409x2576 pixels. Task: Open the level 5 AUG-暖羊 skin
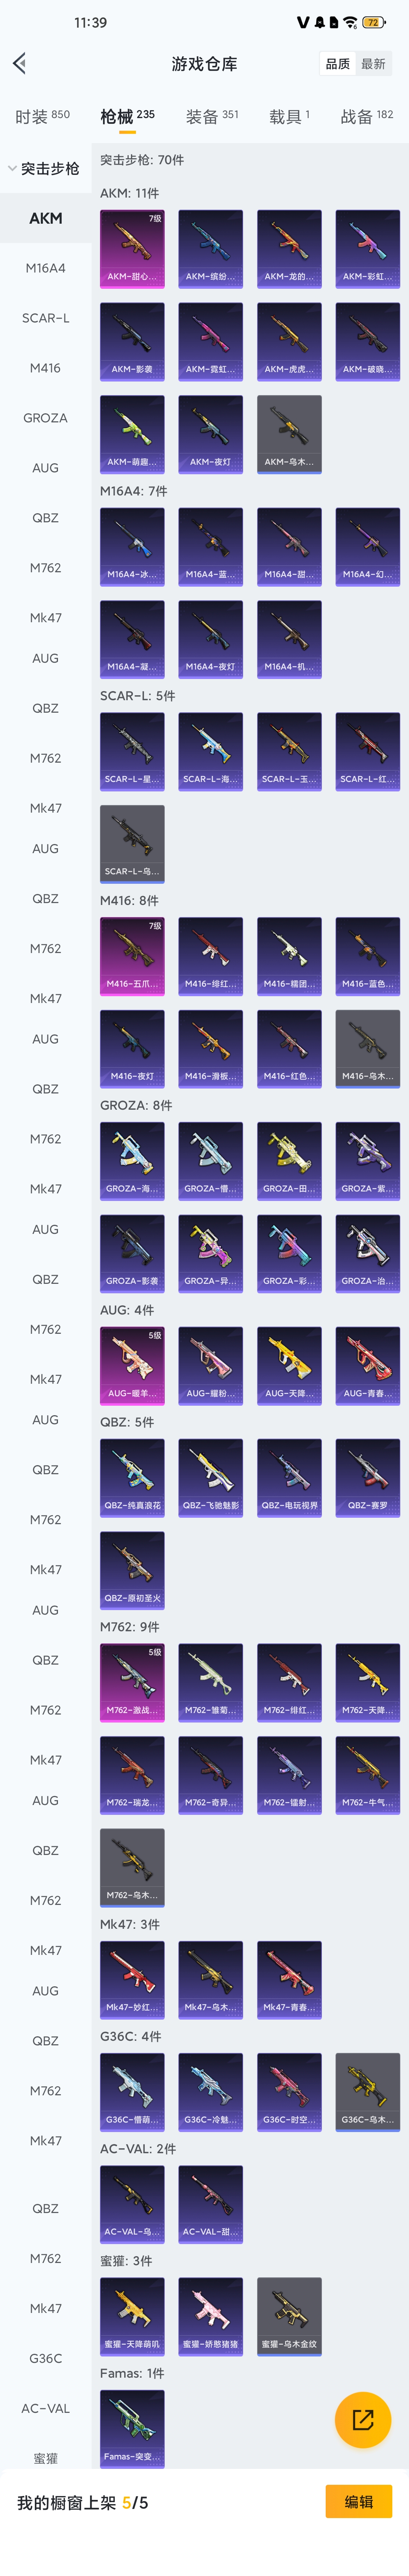(132, 1366)
